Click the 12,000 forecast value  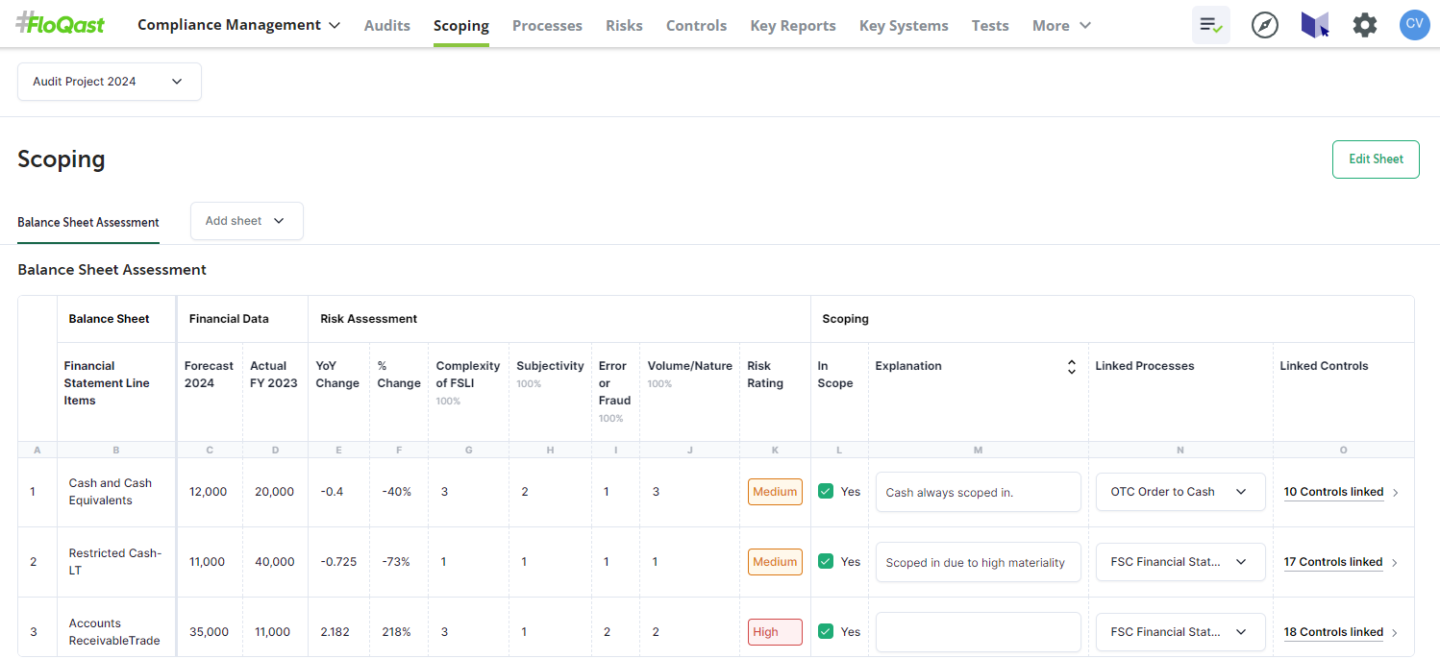[x=209, y=492]
